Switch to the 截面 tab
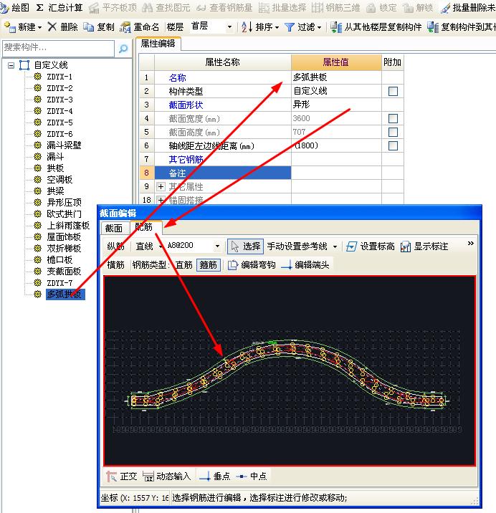496x513 pixels. [113, 229]
